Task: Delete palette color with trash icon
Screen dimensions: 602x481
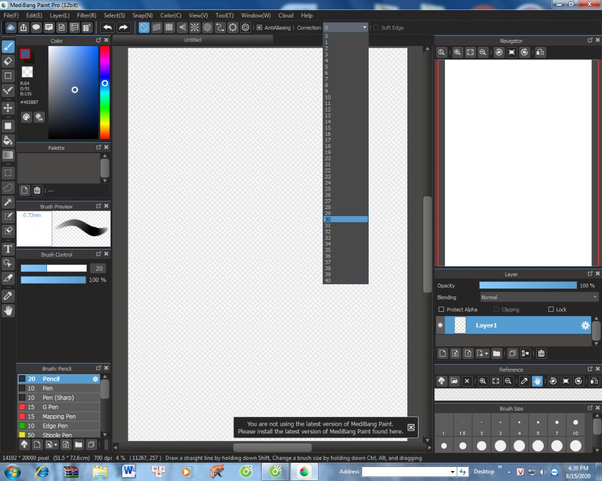Action: [37, 190]
